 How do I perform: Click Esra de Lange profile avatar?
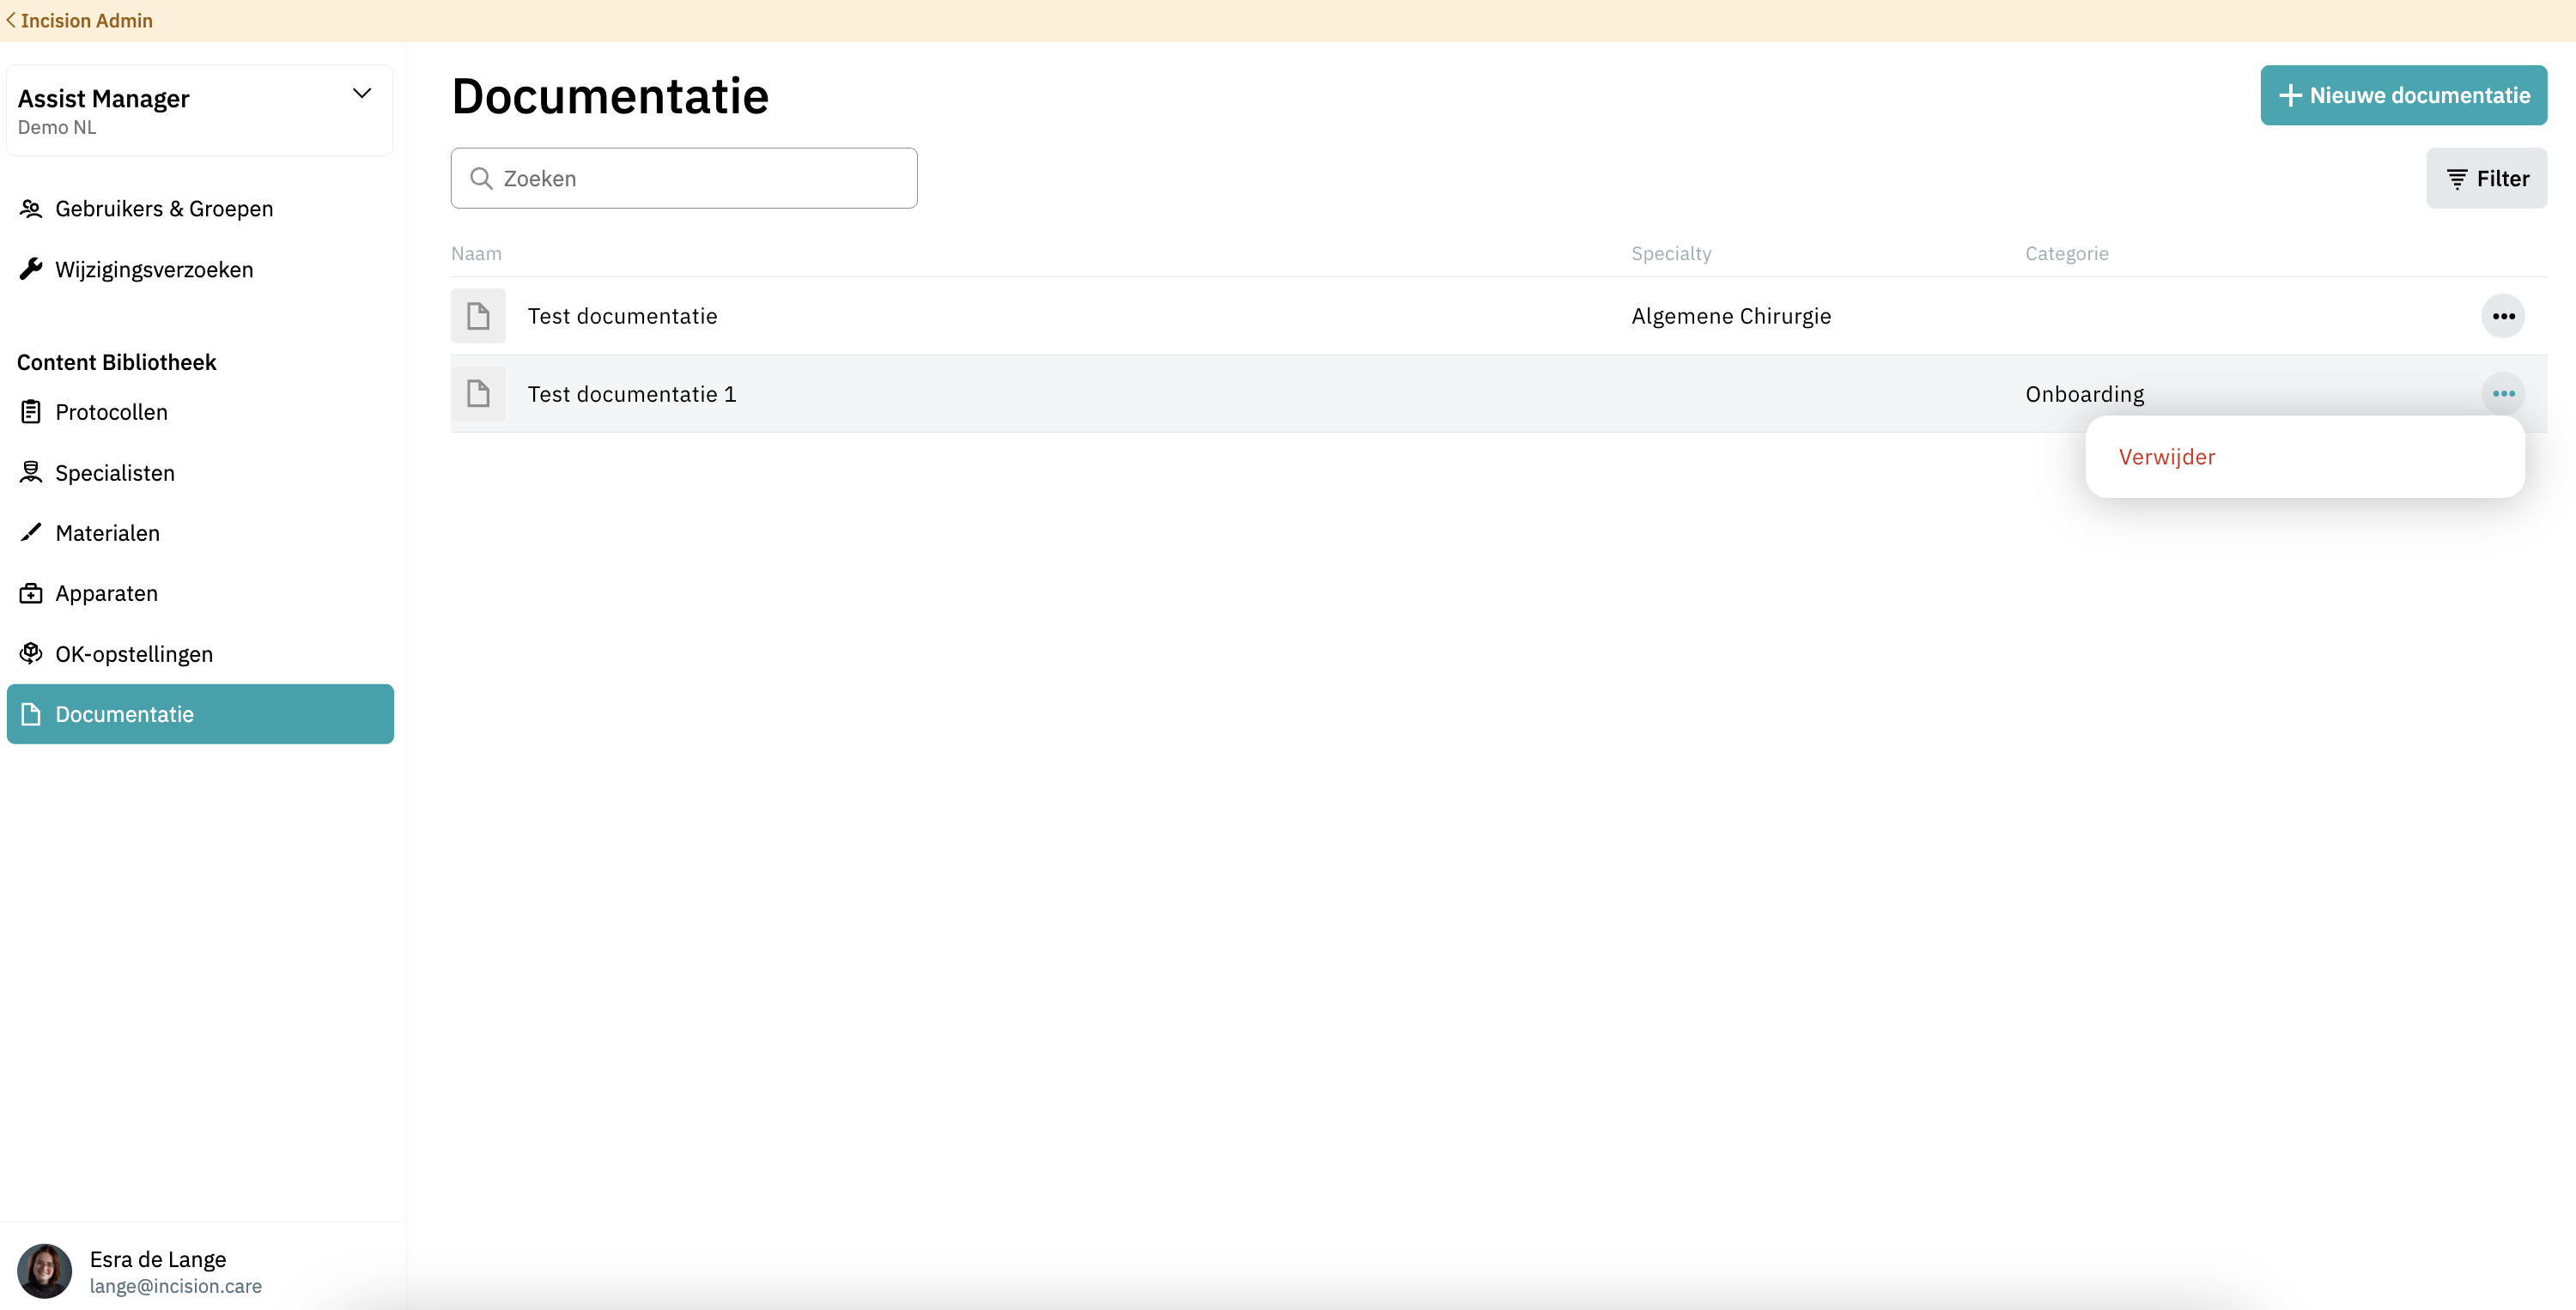pos(44,1271)
